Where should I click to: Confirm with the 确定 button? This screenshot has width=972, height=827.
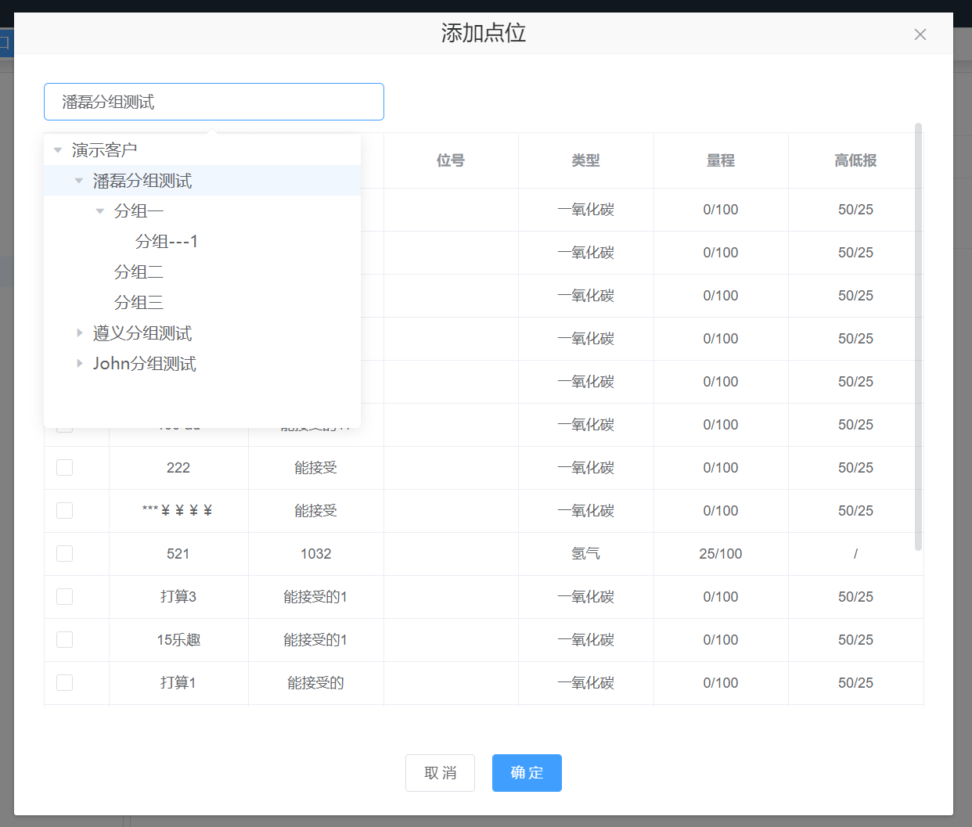click(x=527, y=773)
